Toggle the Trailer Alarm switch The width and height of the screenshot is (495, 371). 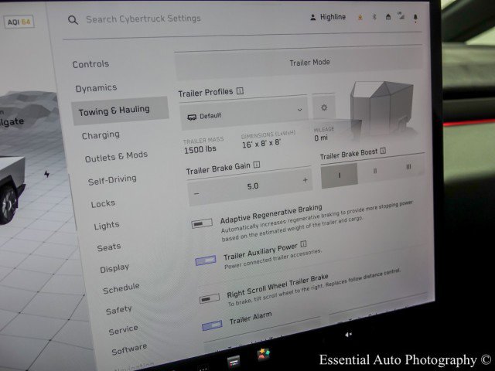tap(212, 325)
